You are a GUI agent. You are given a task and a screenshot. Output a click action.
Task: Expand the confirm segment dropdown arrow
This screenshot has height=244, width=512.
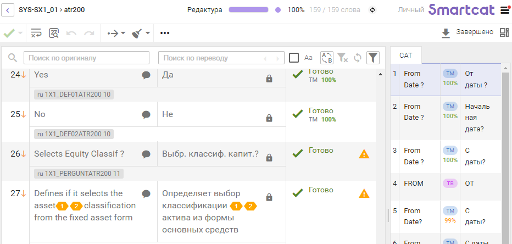(x=20, y=33)
